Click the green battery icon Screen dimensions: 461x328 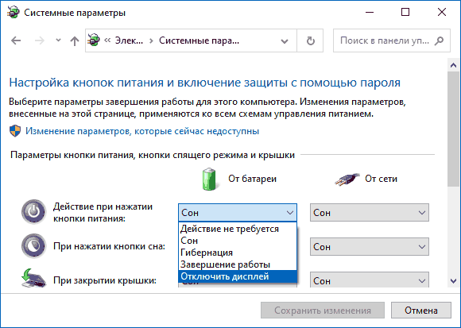click(x=209, y=179)
